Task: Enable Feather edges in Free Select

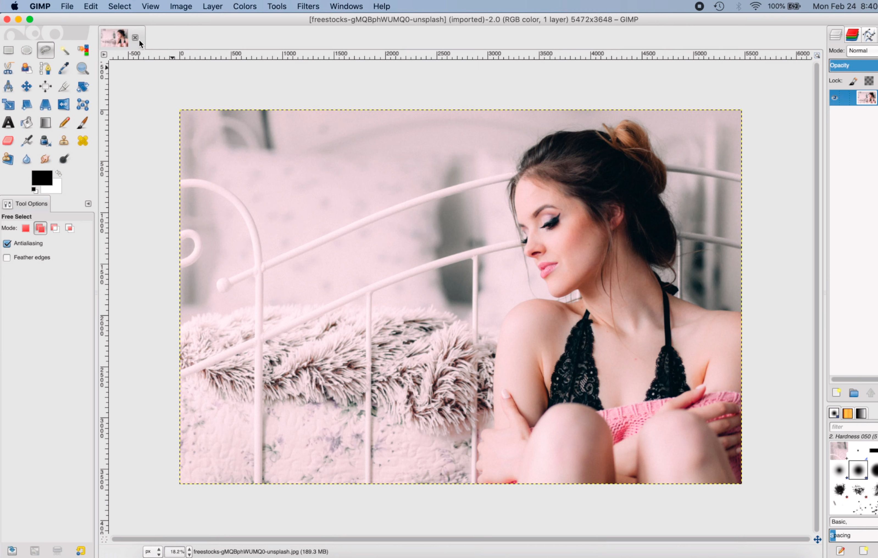Action: point(8,256)
